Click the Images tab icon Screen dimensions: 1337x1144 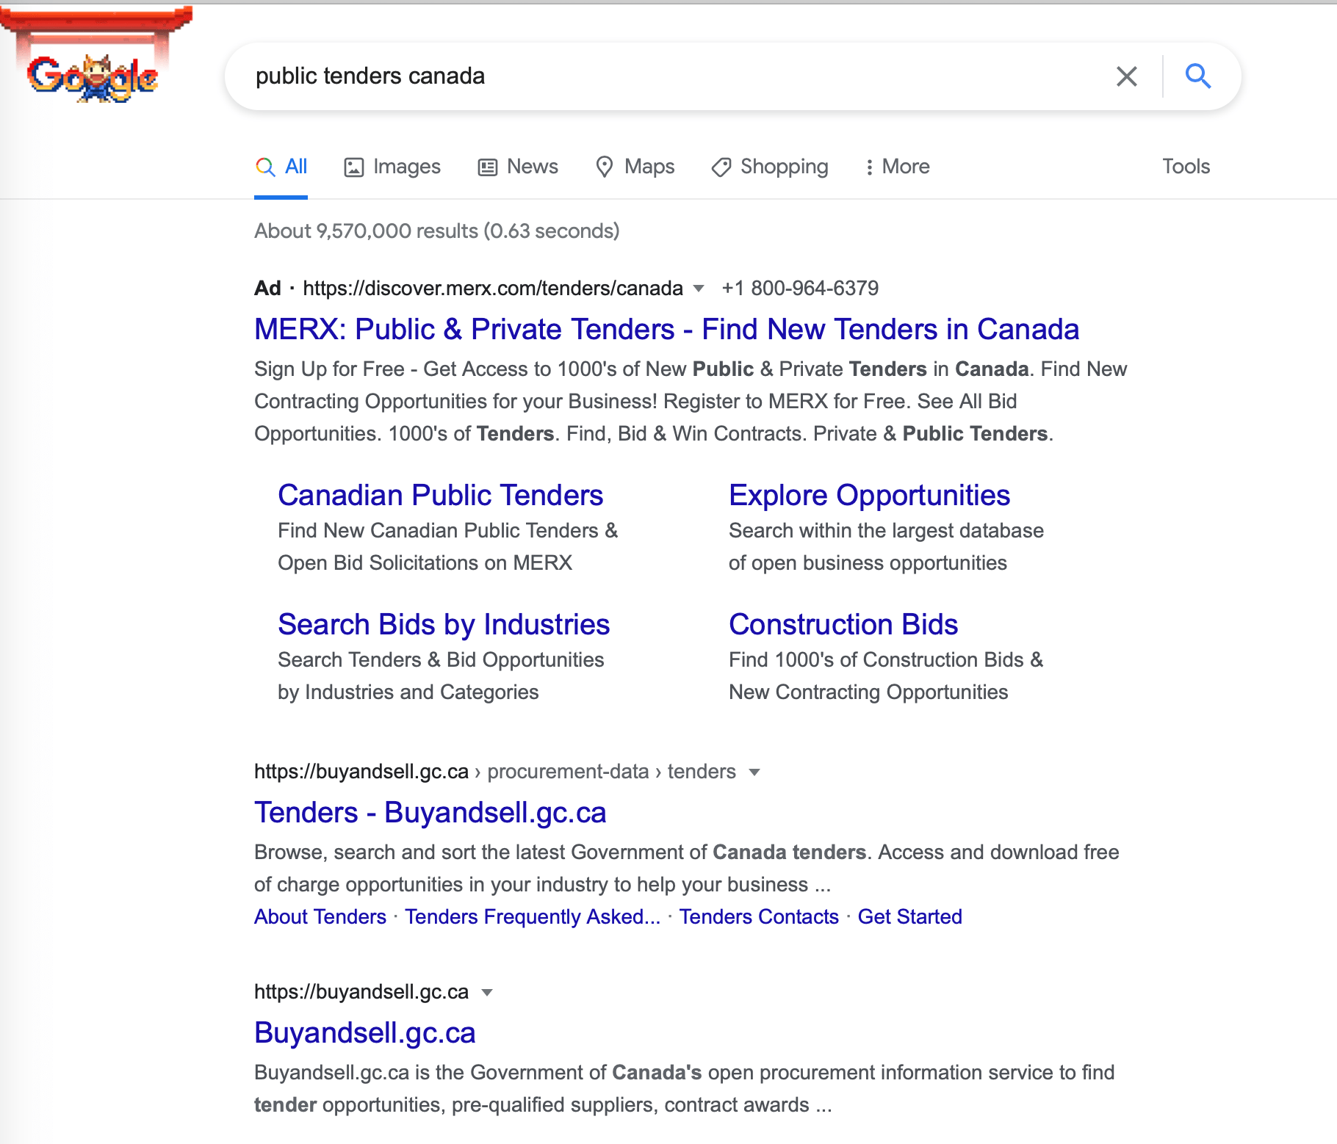click(354, 167)
